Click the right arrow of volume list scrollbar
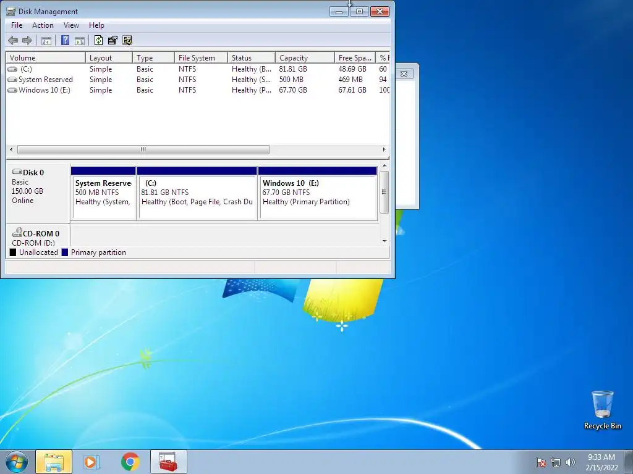Image resolution: width=633 pixels, height=474 pixels. coord(384,149)
